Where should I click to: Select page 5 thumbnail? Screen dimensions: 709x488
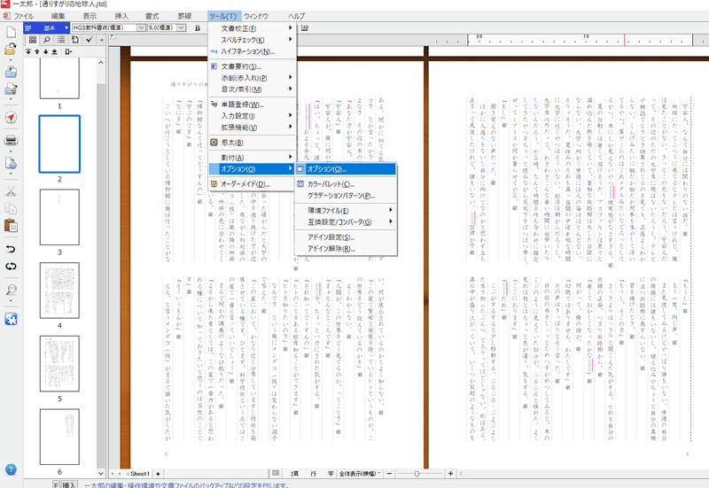click(x=59, y=364)
